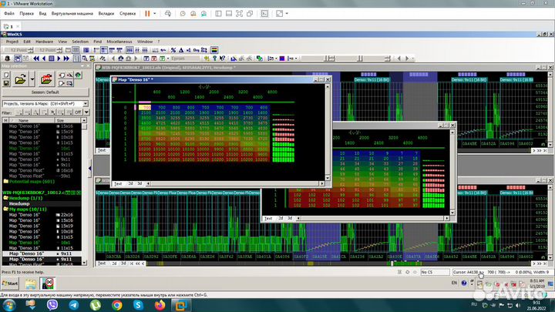Jump to first with double-left arrow icon

click(x=36, y=59)
